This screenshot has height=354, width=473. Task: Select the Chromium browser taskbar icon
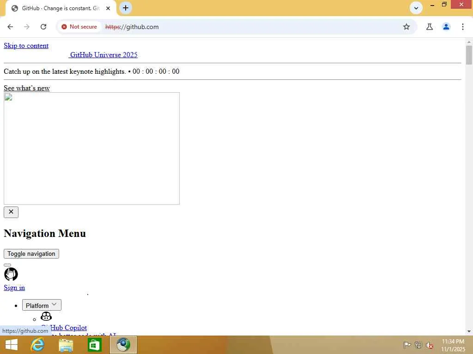(x=123, y=345)
